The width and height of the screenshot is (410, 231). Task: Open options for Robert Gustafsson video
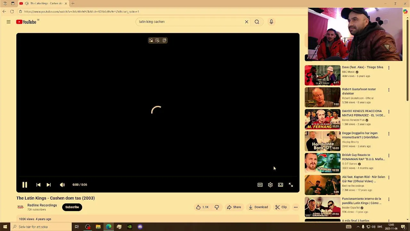click(389, 90)
